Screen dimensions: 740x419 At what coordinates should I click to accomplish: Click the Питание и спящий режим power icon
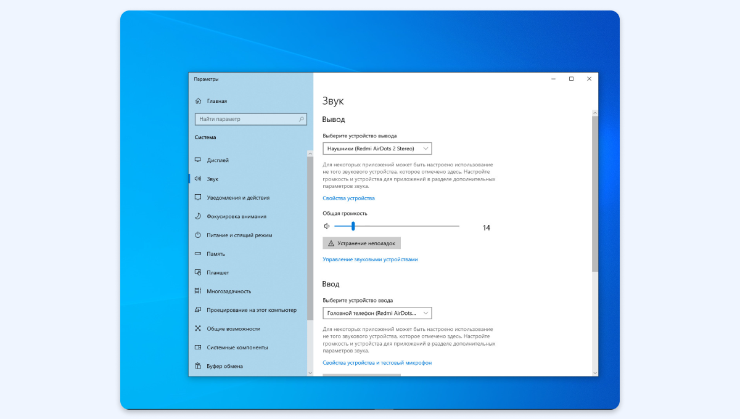(x=198, y=235)
